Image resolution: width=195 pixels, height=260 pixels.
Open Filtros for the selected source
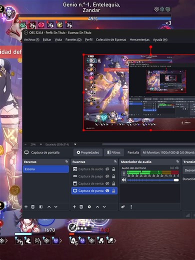click(x=114, y=152)
